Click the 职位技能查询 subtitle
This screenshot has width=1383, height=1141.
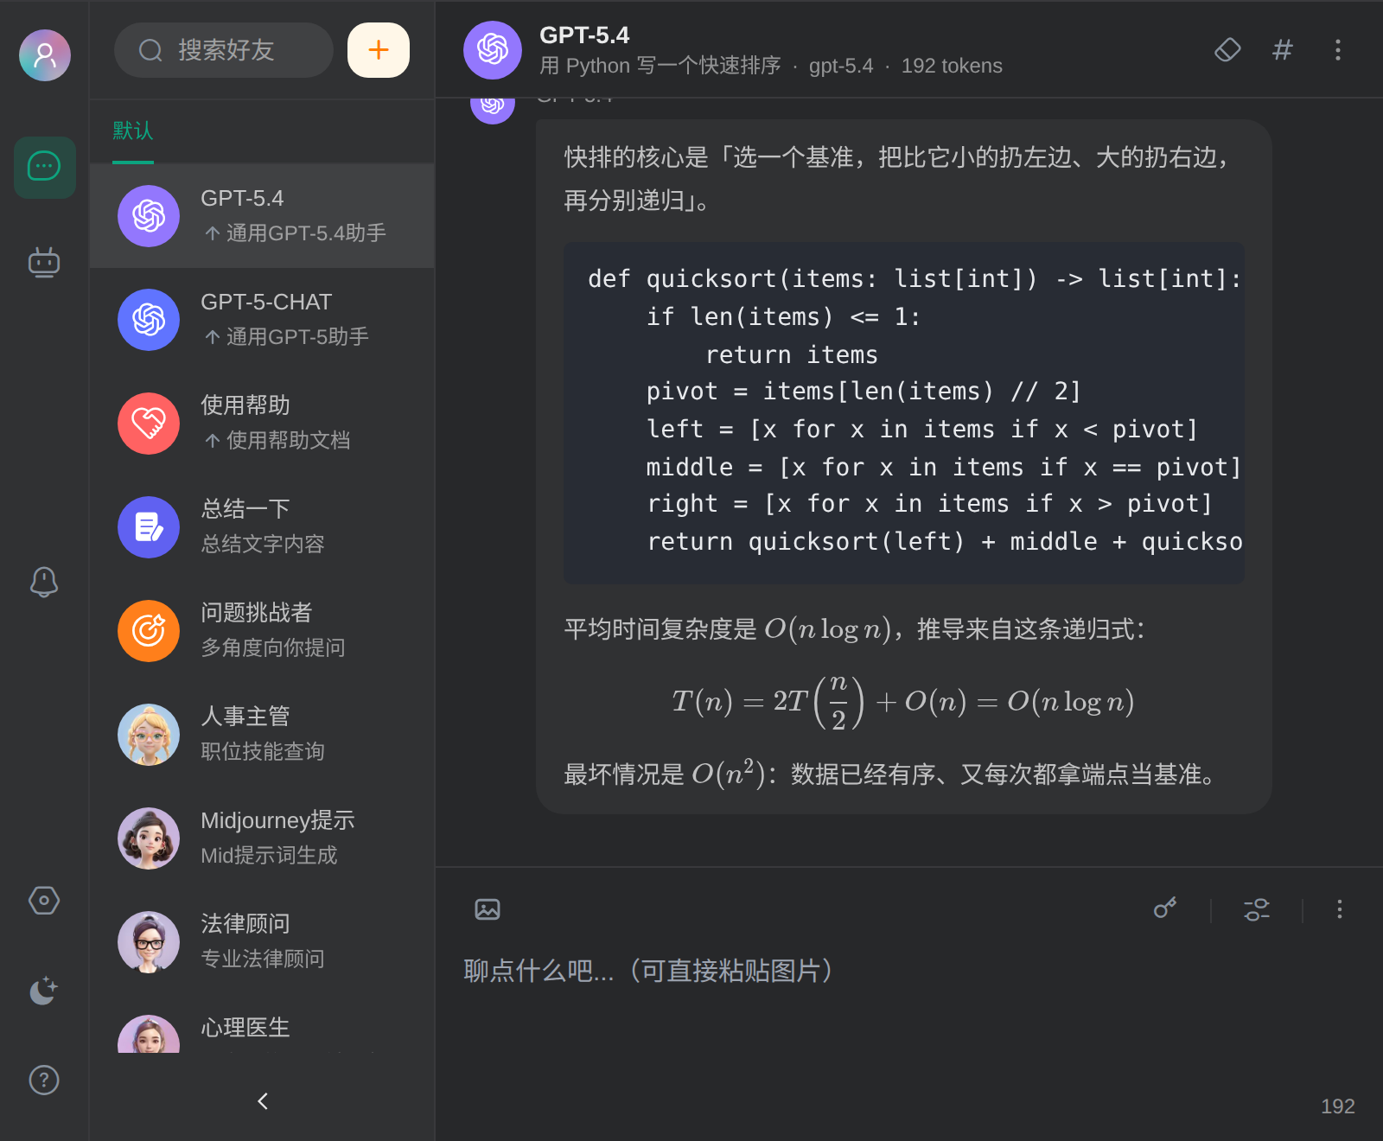pos(263,751)
